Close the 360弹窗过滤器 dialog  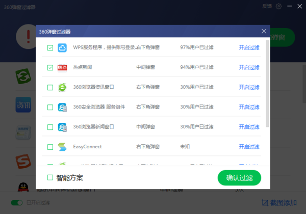pos(264,31)
